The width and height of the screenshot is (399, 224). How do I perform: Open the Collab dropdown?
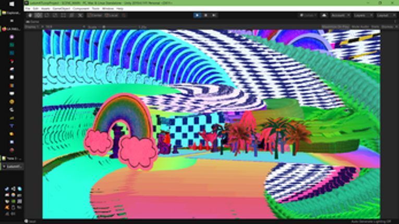pyautogui.click(x=308, y=15)
